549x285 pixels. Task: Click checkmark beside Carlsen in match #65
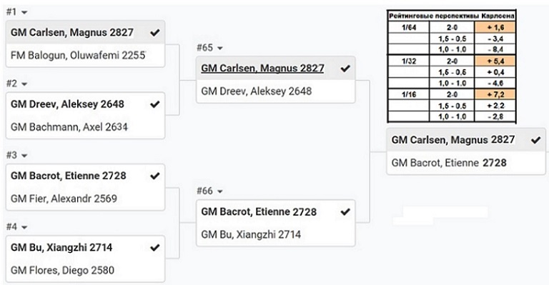coord(345,69)
